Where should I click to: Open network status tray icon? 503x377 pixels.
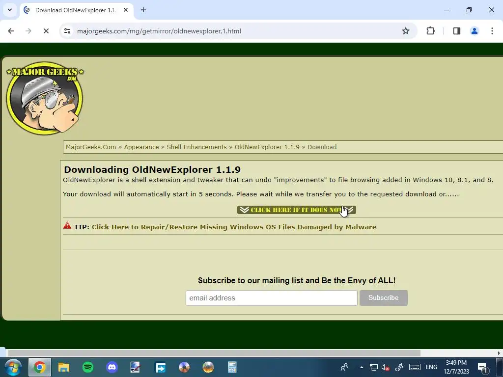373,367
